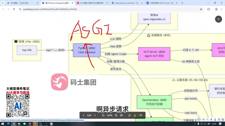Open the Windows Start menu

2,124
